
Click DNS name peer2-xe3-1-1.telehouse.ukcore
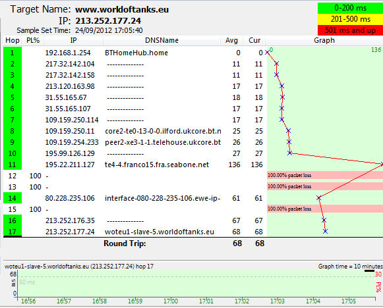163,142
